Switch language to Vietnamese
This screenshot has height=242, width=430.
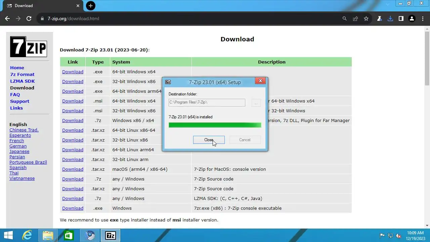pos(22,178)
